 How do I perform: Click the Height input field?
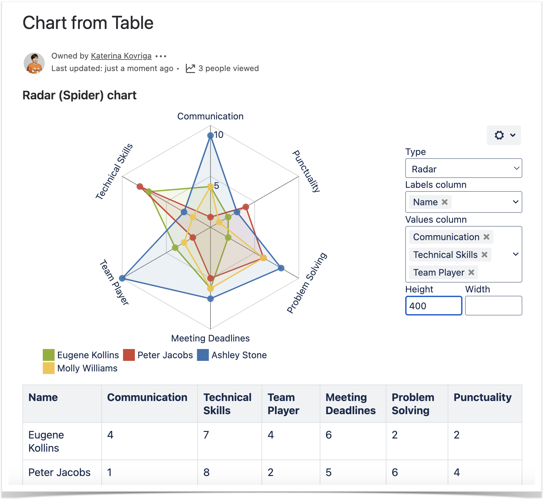(434, 306)
